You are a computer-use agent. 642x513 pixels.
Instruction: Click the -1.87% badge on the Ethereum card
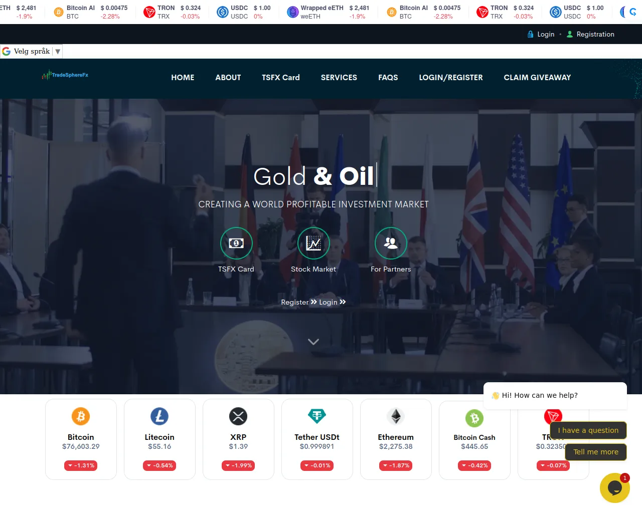click(396, 465)
